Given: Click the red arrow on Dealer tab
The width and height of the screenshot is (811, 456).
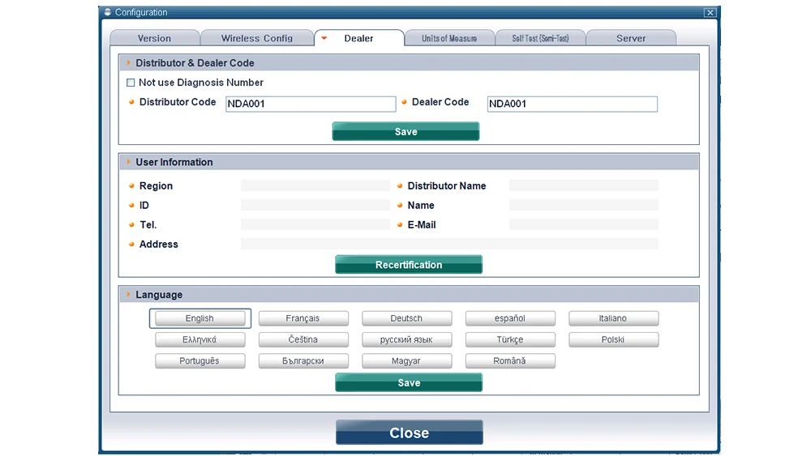Looking at the screenshot, I should click(x=324, y=38).
